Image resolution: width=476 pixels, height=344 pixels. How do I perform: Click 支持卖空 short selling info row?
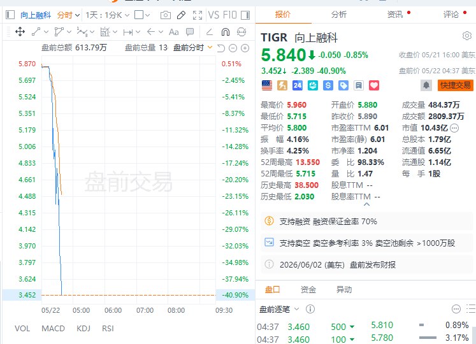(366, 243)
